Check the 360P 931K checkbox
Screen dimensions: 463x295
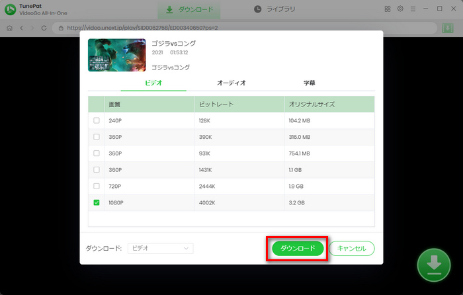click(x=97, y=153)
